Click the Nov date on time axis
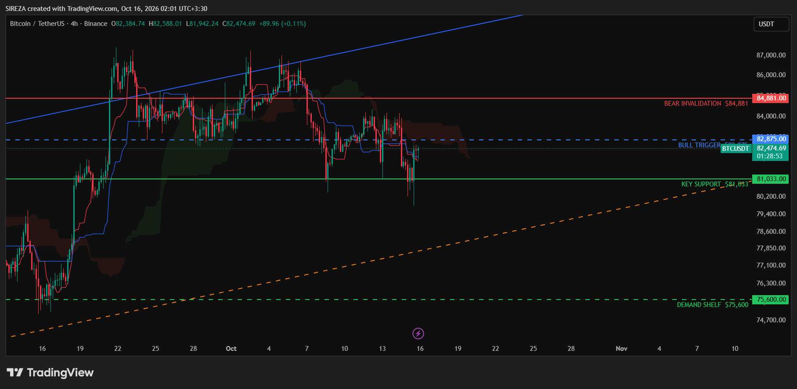 [621, 349]
